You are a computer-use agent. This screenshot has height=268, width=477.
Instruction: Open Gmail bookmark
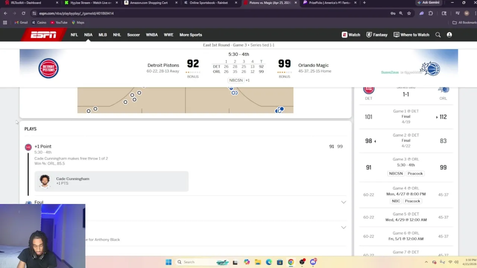pyautogui.click(x=21, y=22)
